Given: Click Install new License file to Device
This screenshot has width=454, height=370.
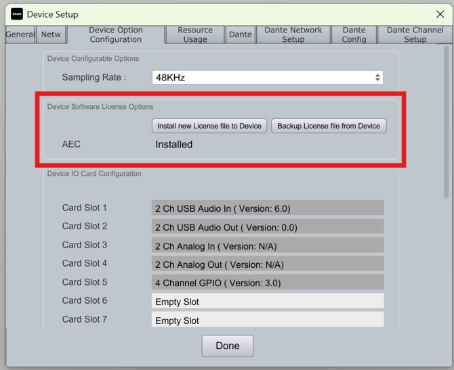Looking at the screenshot, I should point(209,126).
